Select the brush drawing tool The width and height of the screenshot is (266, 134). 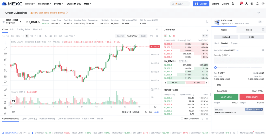tap(5, 60)
